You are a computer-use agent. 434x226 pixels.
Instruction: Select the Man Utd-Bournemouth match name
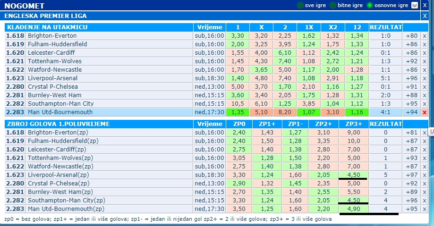60,112
